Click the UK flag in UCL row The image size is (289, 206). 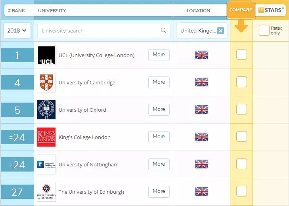[x=202, y=55]
